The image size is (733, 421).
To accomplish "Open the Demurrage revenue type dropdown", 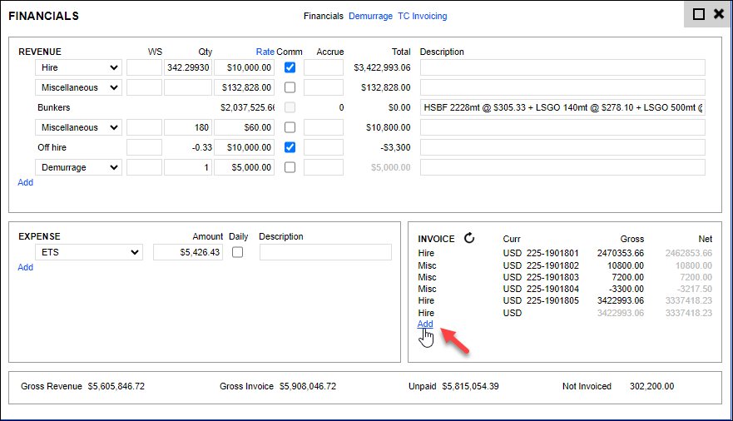I will coord(78,167).
